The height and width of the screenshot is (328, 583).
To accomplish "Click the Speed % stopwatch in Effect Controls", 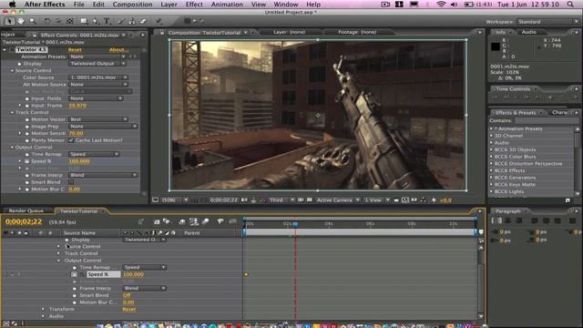I will tap(26, 161).
